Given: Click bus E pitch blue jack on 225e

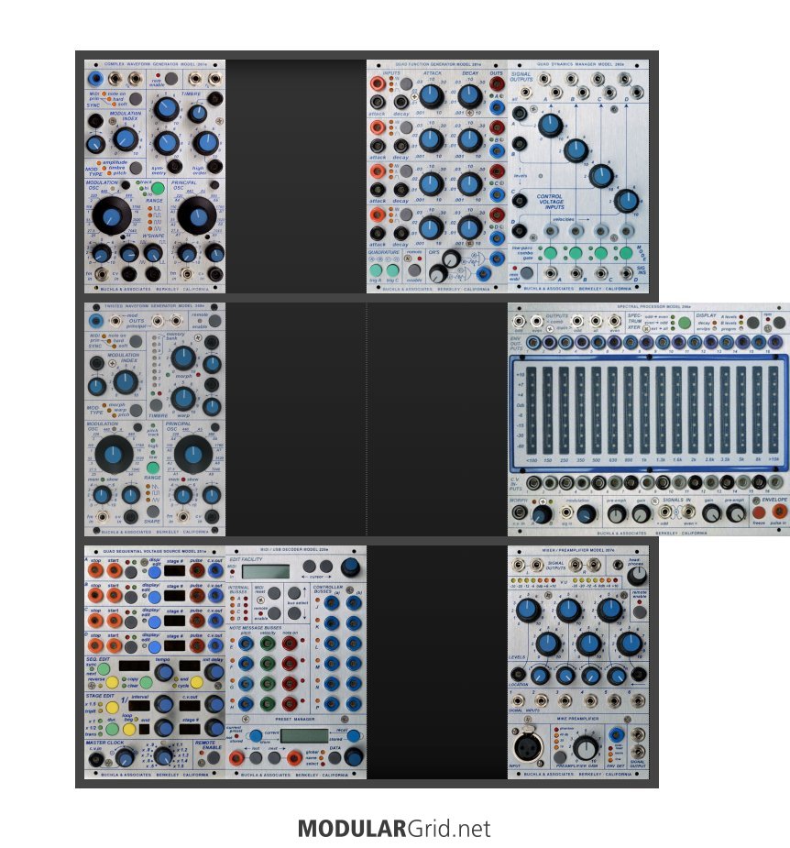Looking at the screenshot, I should [246, 643].
